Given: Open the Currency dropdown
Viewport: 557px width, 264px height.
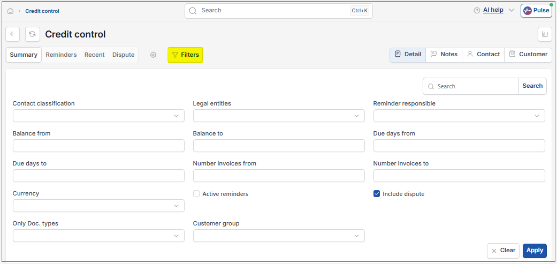Looking at the screenshot, I should [98, 206].
